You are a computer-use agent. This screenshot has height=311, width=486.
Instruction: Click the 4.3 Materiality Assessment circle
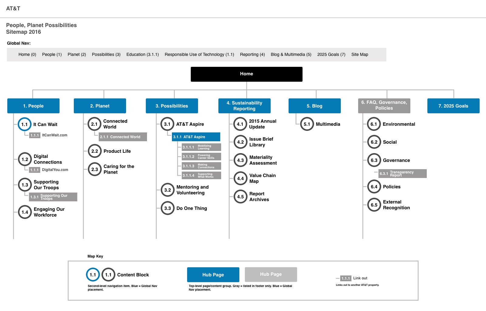[x=241, y=160]
